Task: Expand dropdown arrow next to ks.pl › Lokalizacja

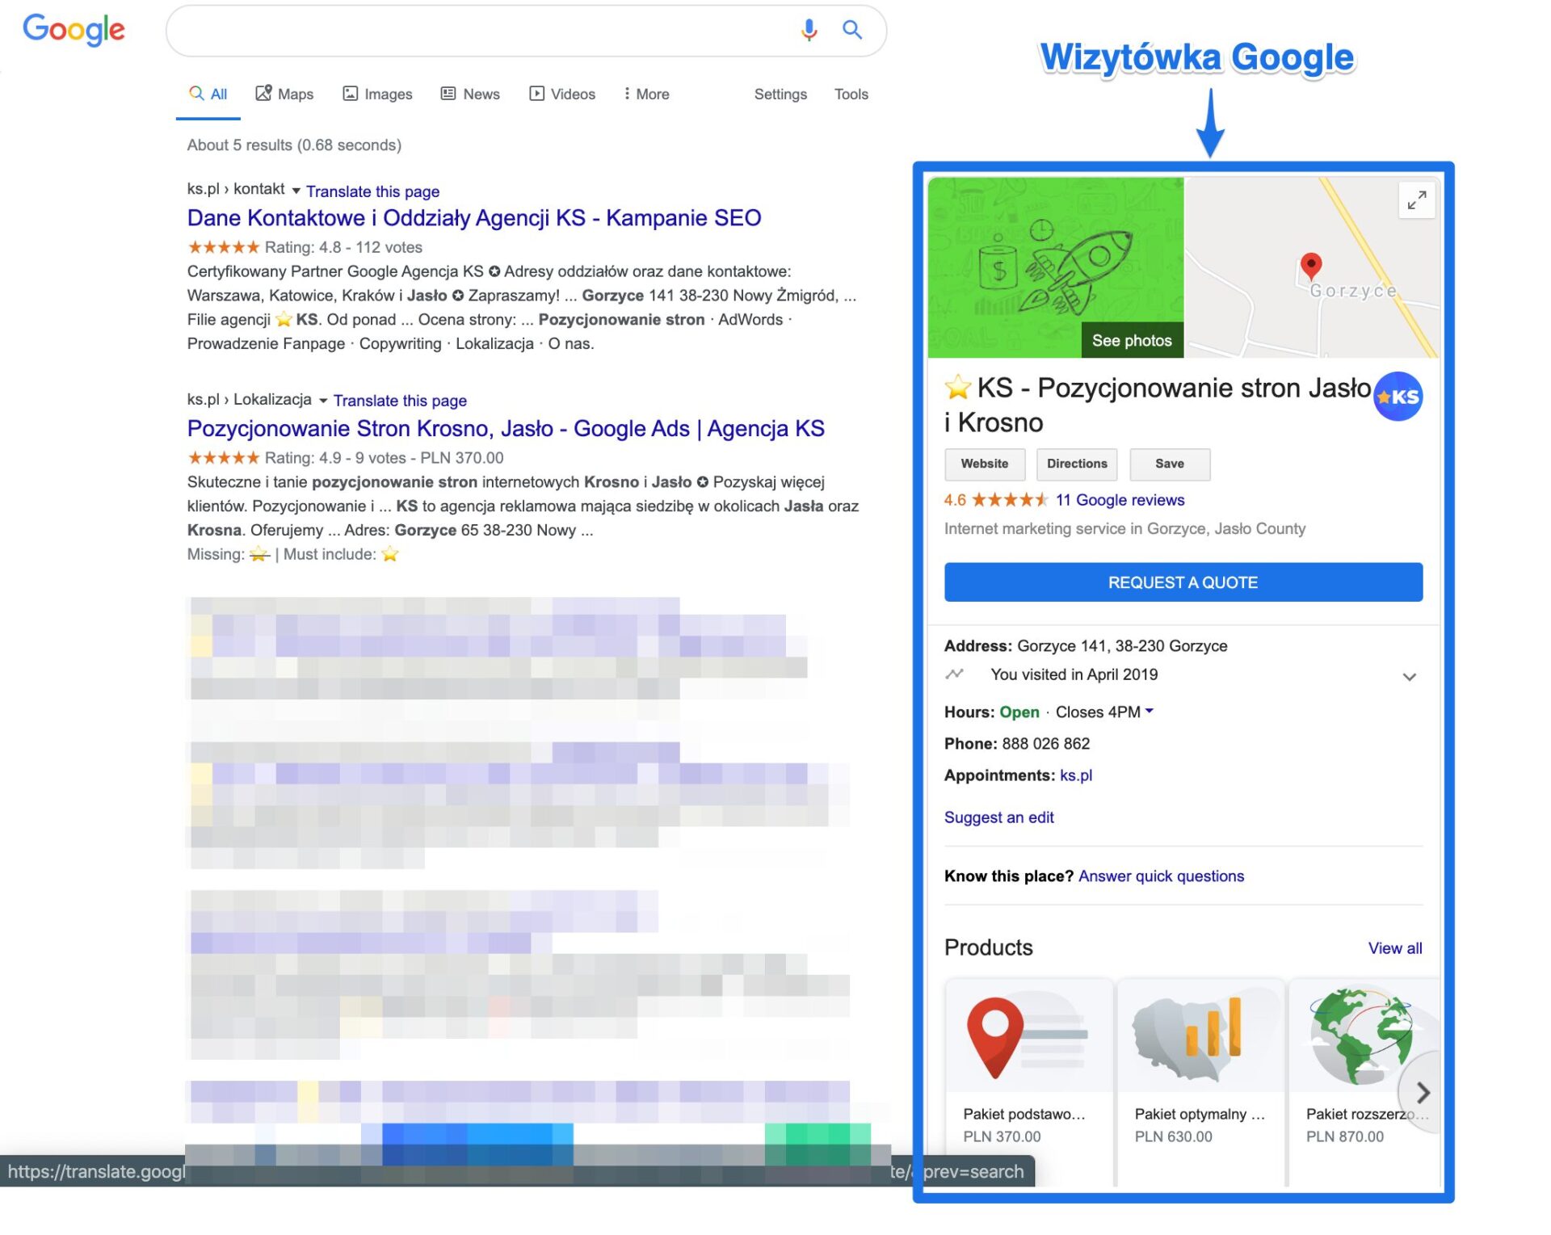Action: pyautogui.click(x=323, y=400)
